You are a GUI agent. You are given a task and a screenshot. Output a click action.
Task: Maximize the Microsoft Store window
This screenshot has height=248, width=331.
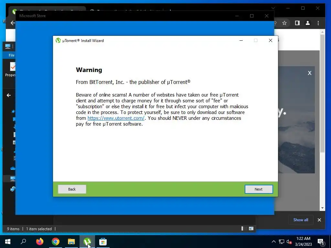tap(251, 16)
